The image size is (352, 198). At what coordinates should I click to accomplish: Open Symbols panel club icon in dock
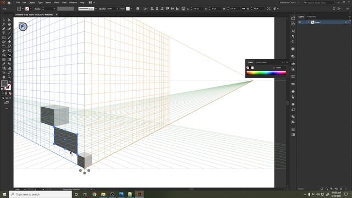[293, 91]
